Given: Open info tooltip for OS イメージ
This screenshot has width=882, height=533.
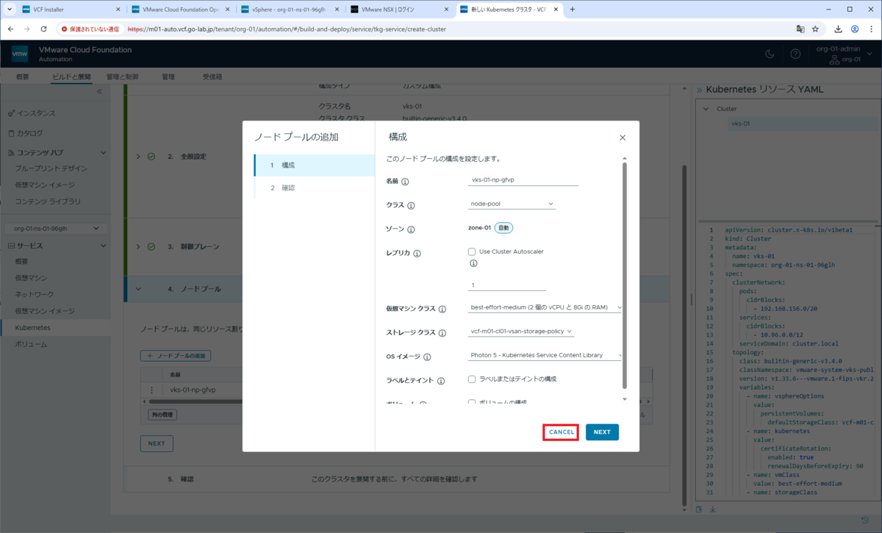Looking at the screenshot, I should (x=427, y=357).
